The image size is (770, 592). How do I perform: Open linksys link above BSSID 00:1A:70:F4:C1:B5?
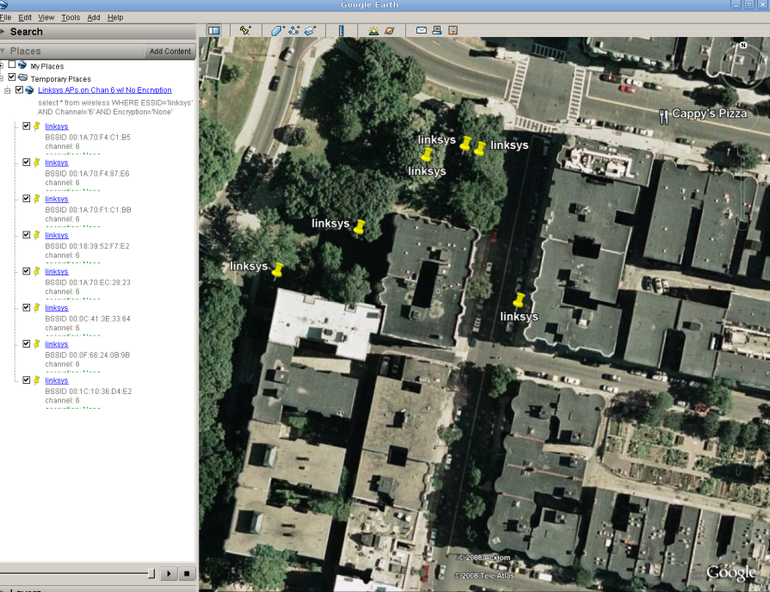click(x=57, y=126)
